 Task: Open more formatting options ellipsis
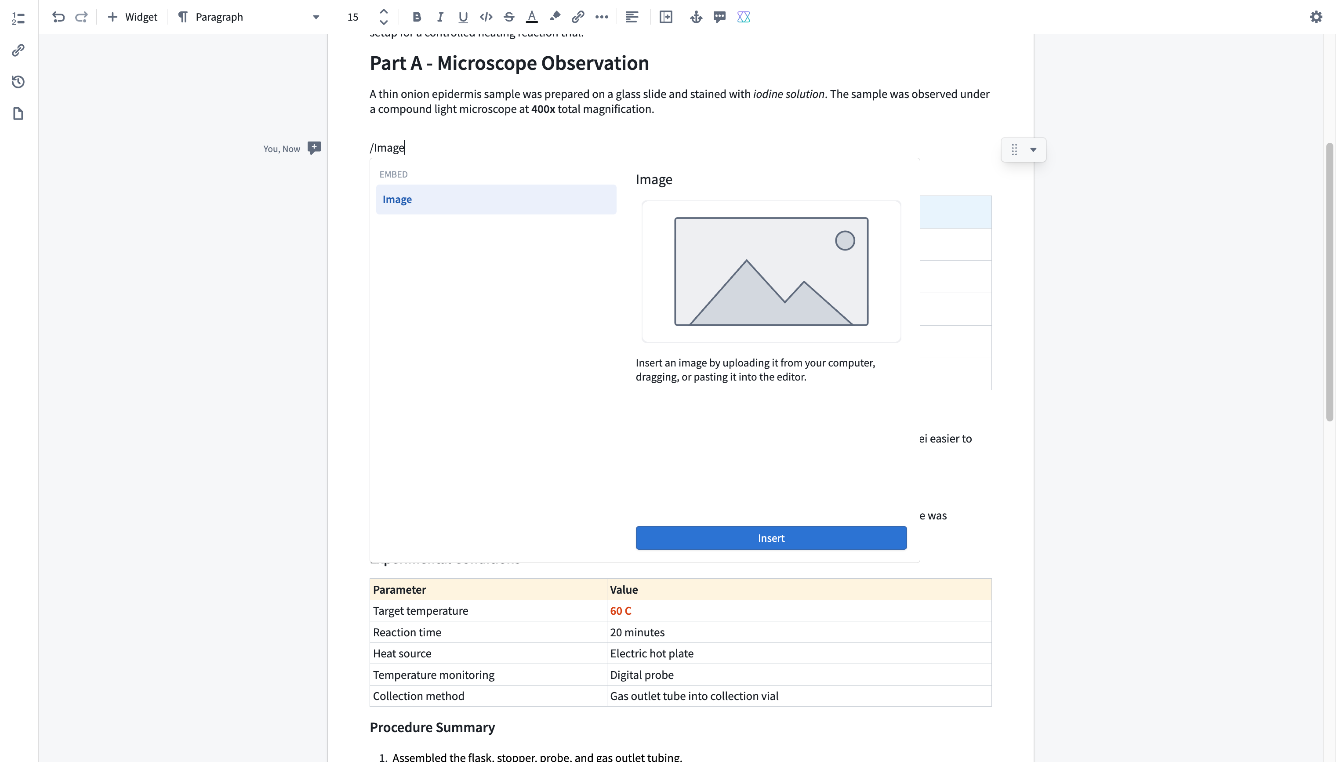click(601, 17)
